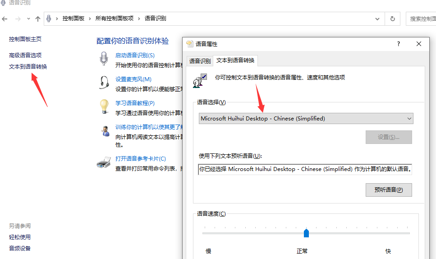This screenshot has width=436, height=259.
Task: Switch to the 语音识别 tab
Action: pyautogui.click(x=200, y=61)
